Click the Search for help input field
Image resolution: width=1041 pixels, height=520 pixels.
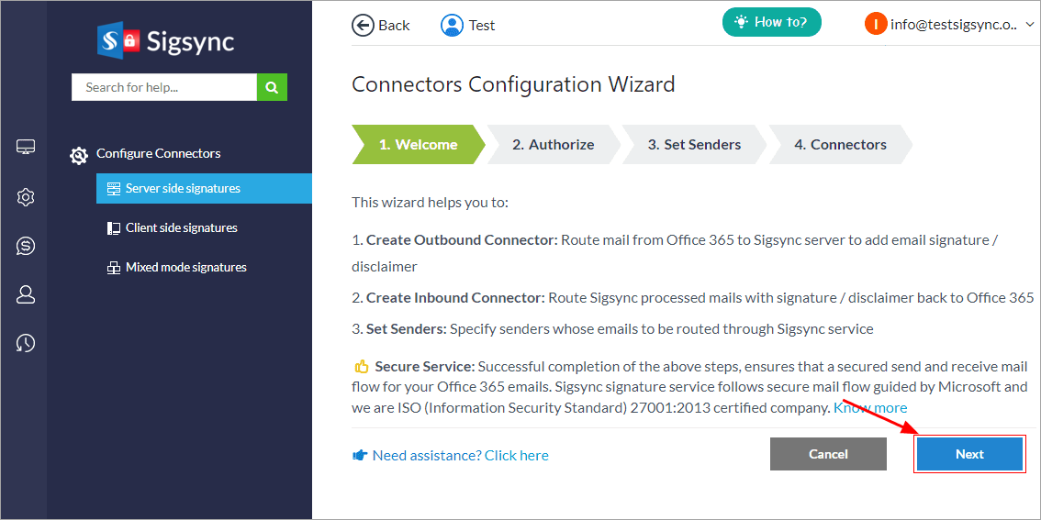point(163,88)
